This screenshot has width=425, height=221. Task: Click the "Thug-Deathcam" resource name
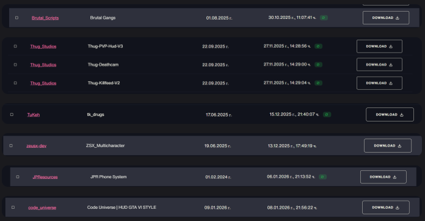[103, 65]
